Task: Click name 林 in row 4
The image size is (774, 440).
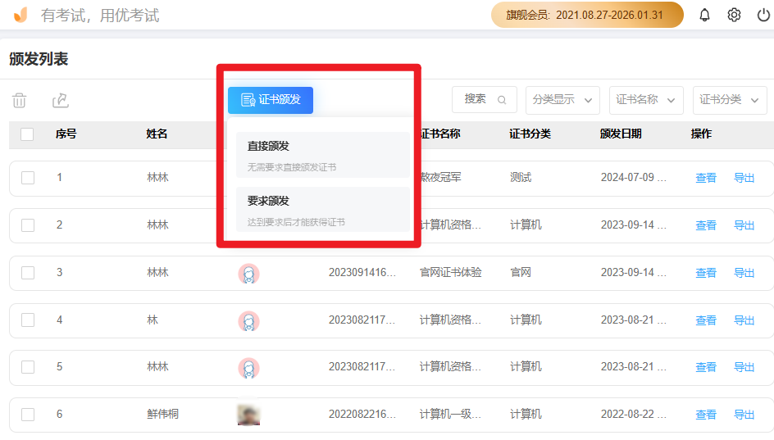Action: click(153, 320)
